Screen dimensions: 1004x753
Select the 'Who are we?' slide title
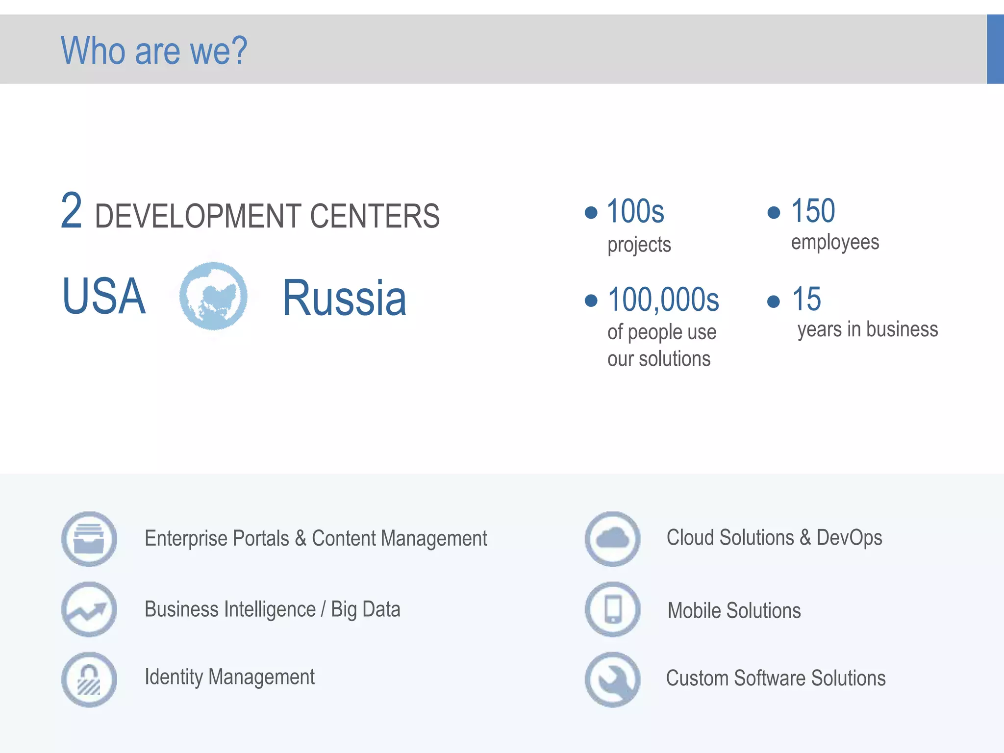[154, 50]
